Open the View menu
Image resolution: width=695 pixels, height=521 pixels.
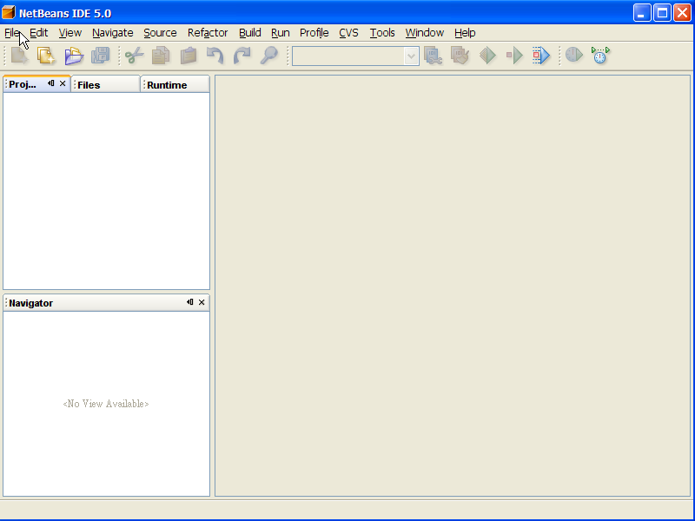pyautogui.click(x=70, y=33)
